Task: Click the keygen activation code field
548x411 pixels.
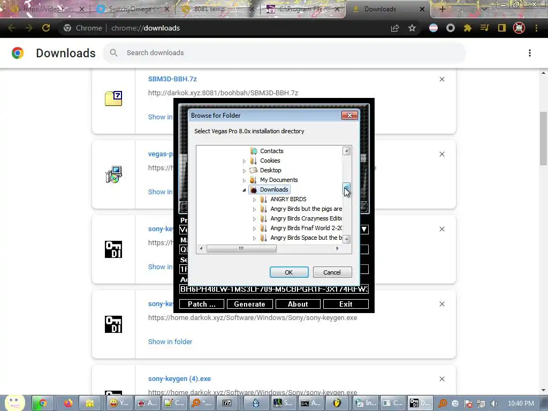Action: coord(273,289)
